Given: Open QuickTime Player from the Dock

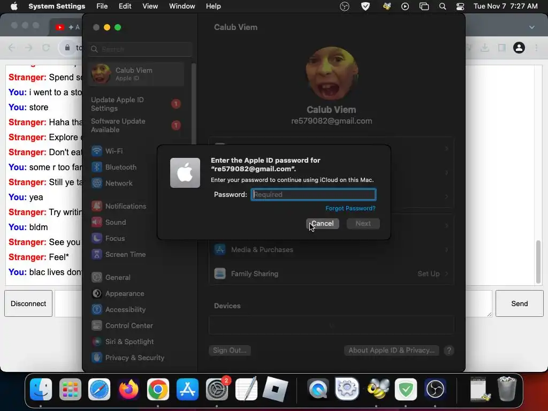Looking at the screenshot, I should coord(318,390).
